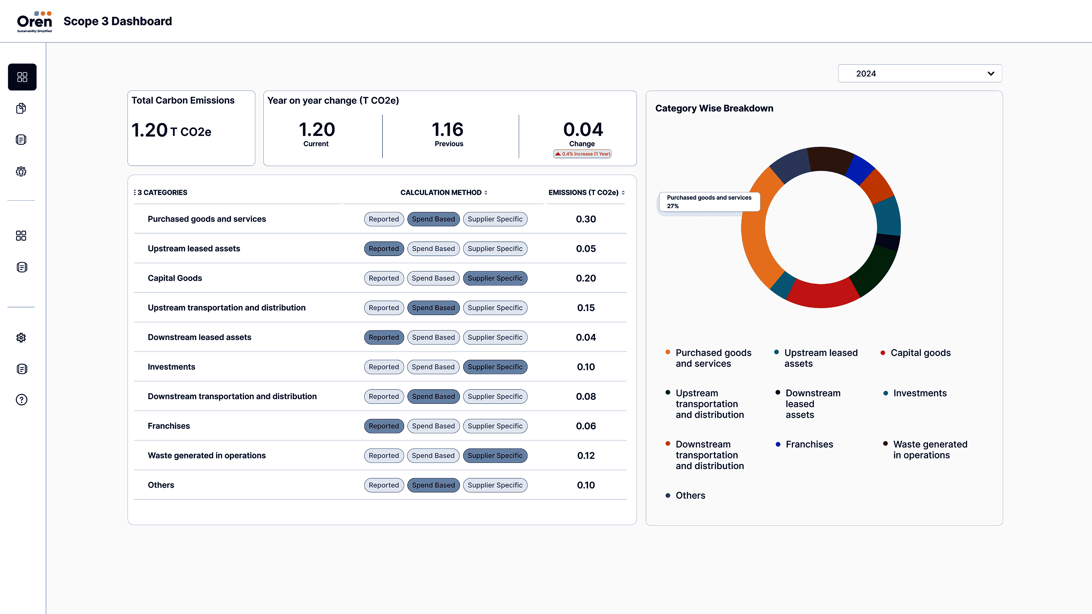Select Reported for Purchased goods and services
This screenshot has height=614, width=1092.
pos(384,219)
